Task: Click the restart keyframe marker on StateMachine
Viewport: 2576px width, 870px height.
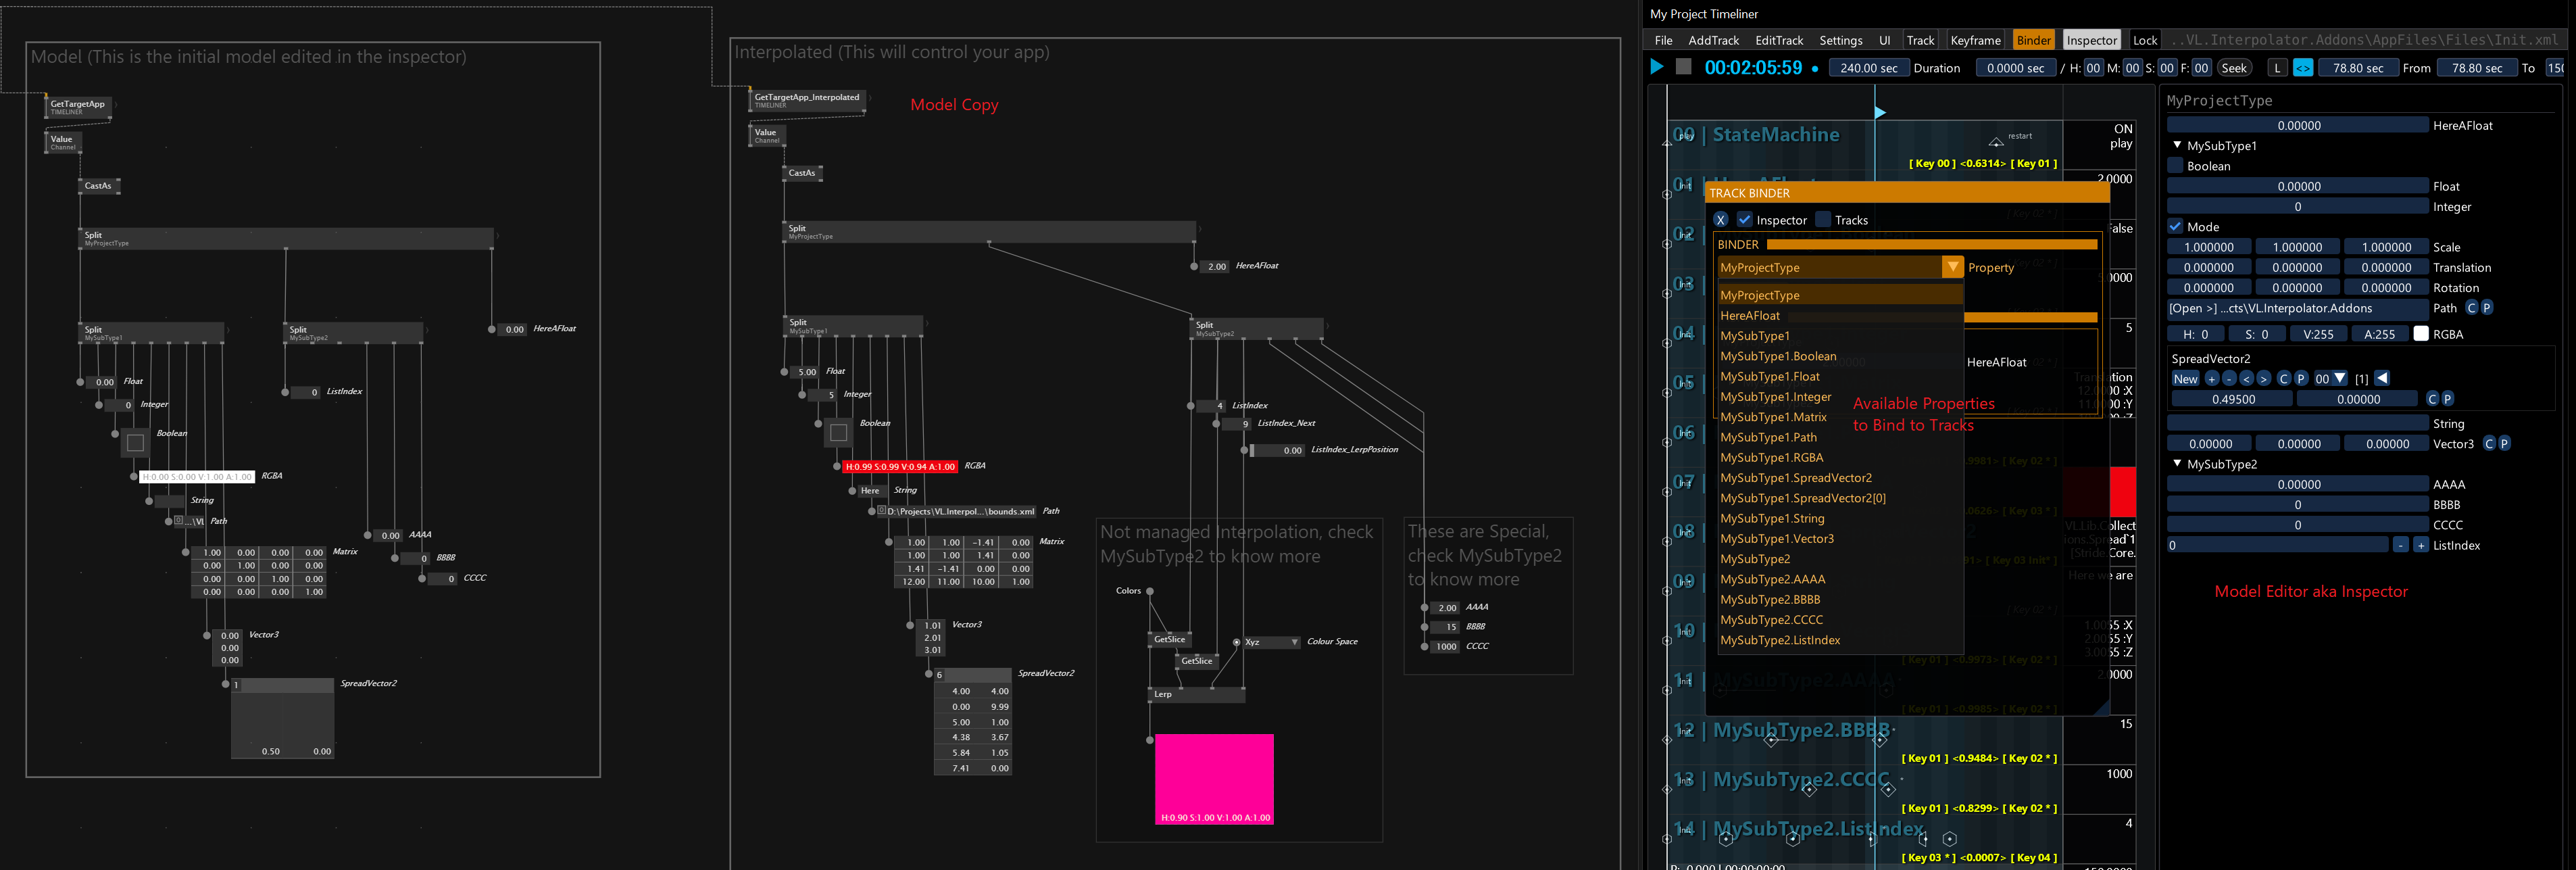Action: [x=1995, y=142]
